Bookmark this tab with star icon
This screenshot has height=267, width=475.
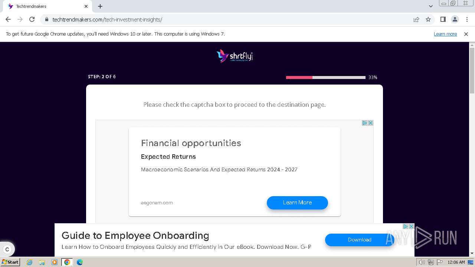click(428, 19)
